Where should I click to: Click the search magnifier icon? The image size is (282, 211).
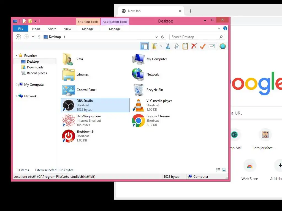pyautogui.click(x=221, y=37)
